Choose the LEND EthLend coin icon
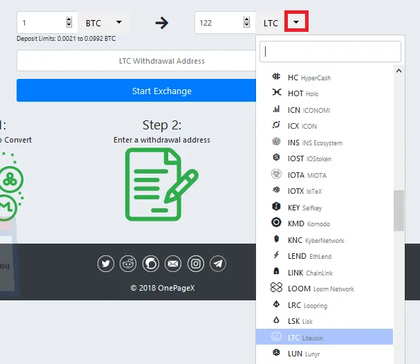Viewport: 420px width, 364px height. 276,255
